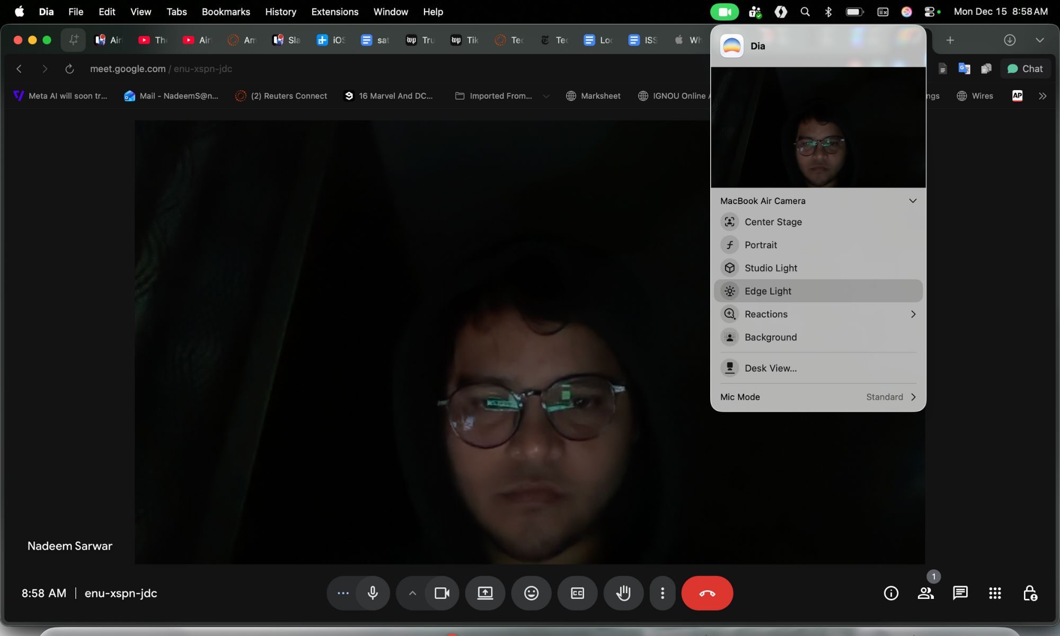Click the present screen share icon
The width and height of the screenshot is (1060, 636).
click(485, 593)
